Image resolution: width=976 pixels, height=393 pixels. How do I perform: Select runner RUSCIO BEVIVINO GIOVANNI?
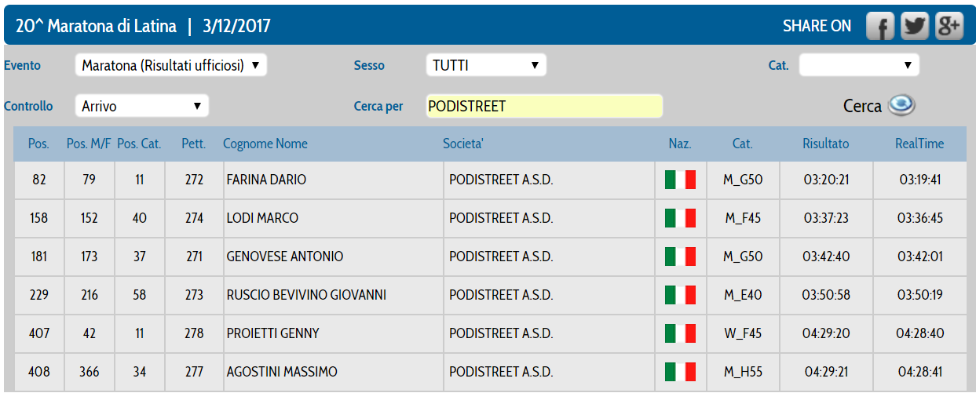(x=306, y=295)
